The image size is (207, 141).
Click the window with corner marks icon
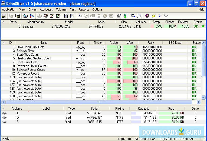139,16
